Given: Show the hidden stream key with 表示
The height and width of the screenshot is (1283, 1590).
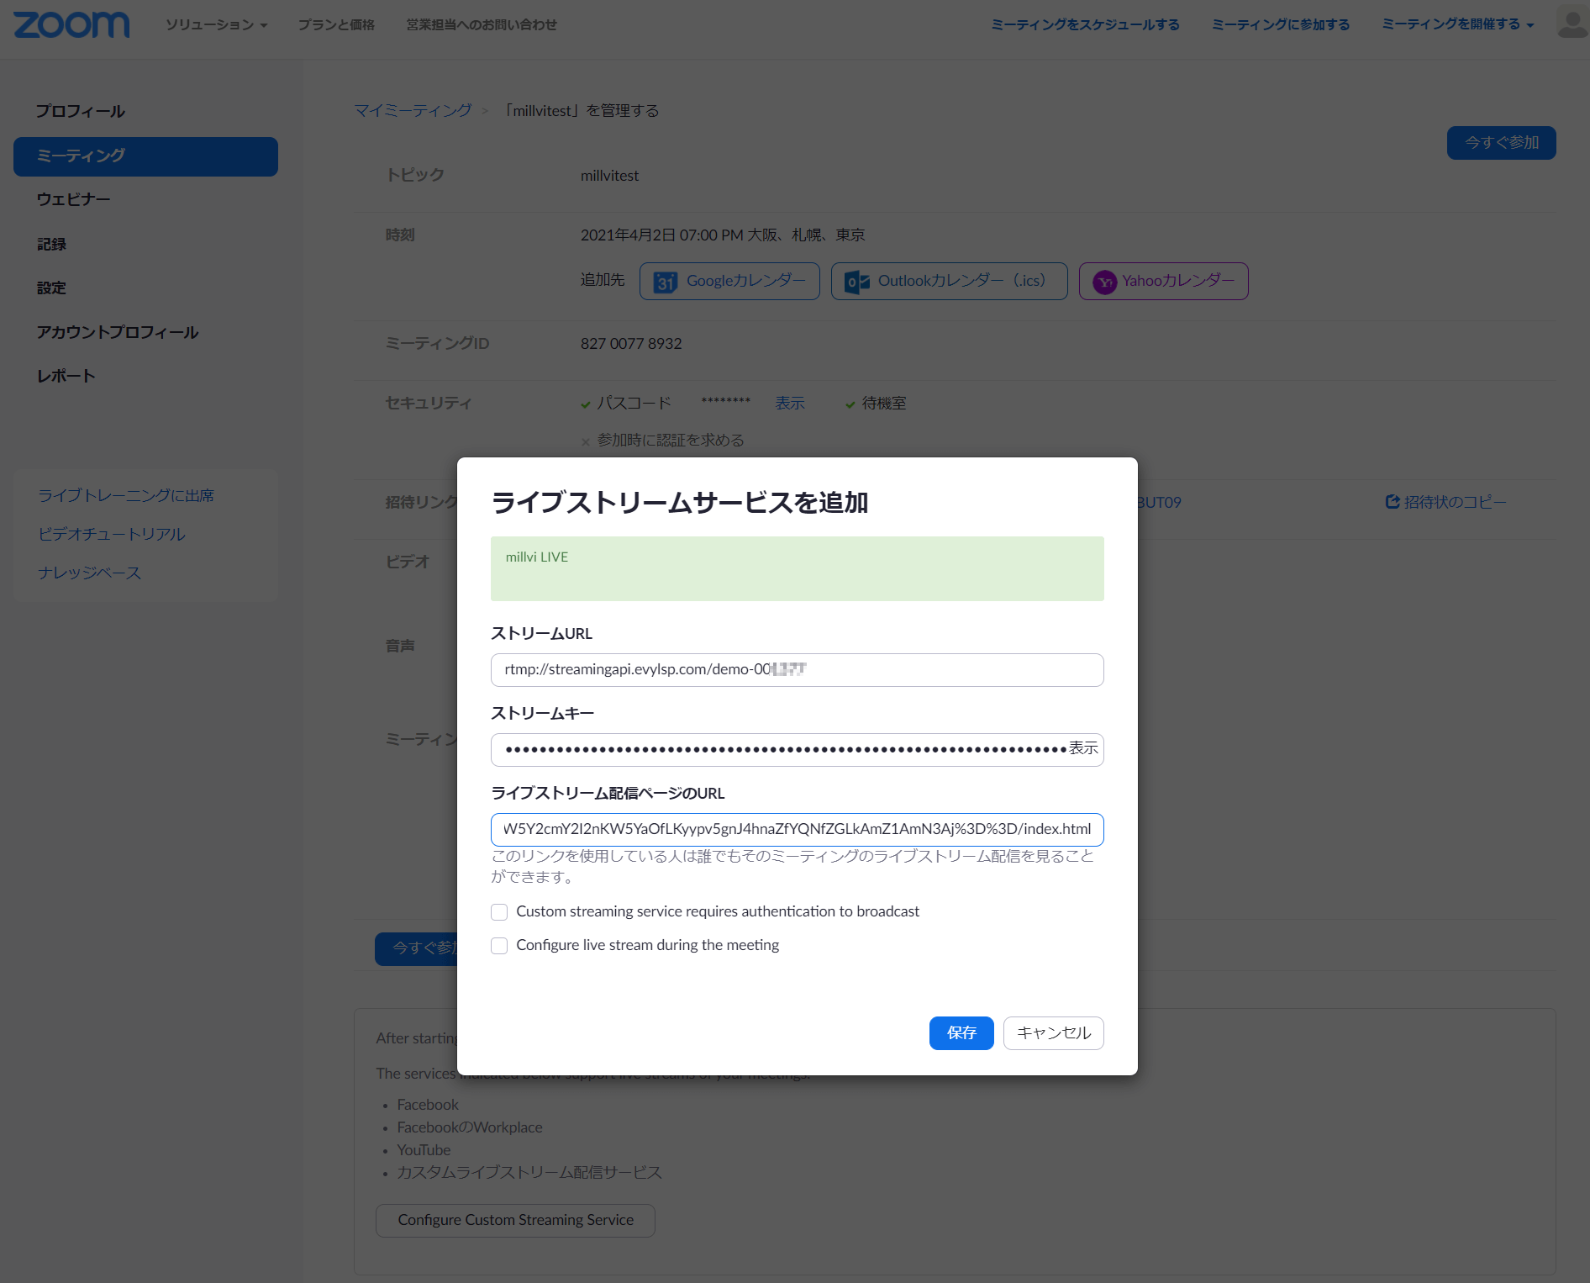Looking at the screenshot, I should click(1082, 747).
